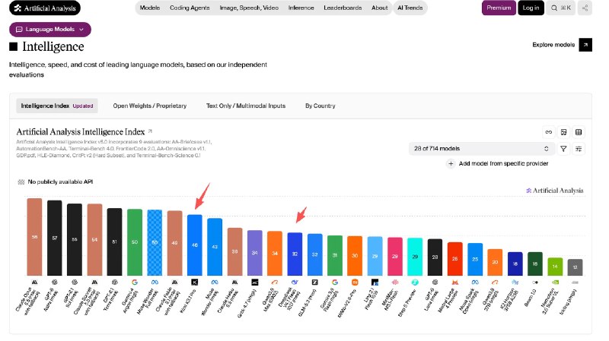
Task: Click plus icon to add provider model
Action: [x=451, y=163]
